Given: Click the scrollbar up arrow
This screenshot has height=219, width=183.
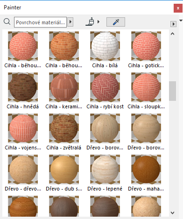Looking at the screenshot, I should (172, 34).
